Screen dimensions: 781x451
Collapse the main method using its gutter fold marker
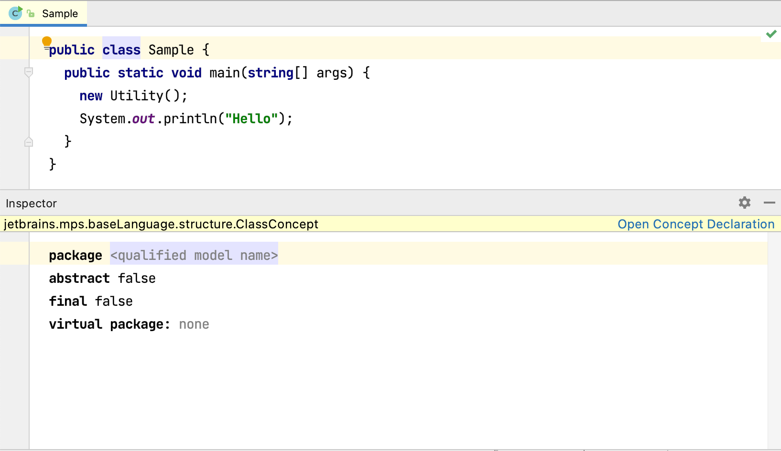point(29,73)
